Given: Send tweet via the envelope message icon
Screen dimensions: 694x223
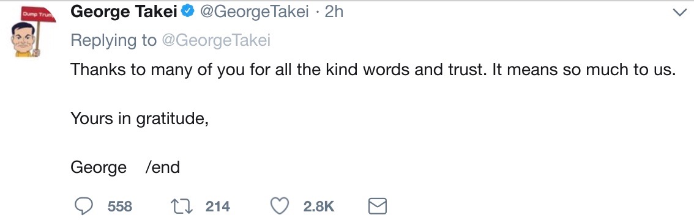Looking at the screenshot, I should 378,207.
